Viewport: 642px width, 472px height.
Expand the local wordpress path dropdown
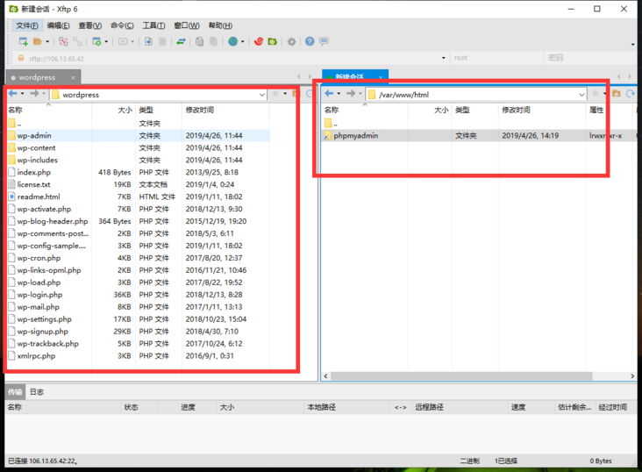[261, 95]
